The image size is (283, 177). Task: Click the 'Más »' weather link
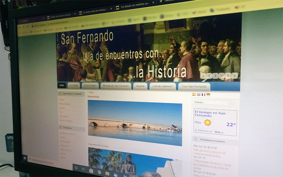[219, 132]
